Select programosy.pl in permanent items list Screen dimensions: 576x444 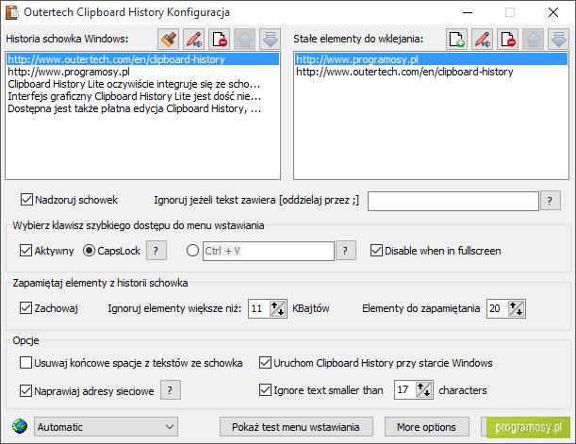point(431,59)
